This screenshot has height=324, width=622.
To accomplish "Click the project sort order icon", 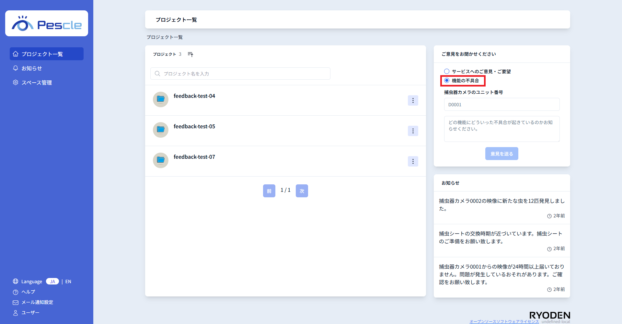I will pos(190,54).
